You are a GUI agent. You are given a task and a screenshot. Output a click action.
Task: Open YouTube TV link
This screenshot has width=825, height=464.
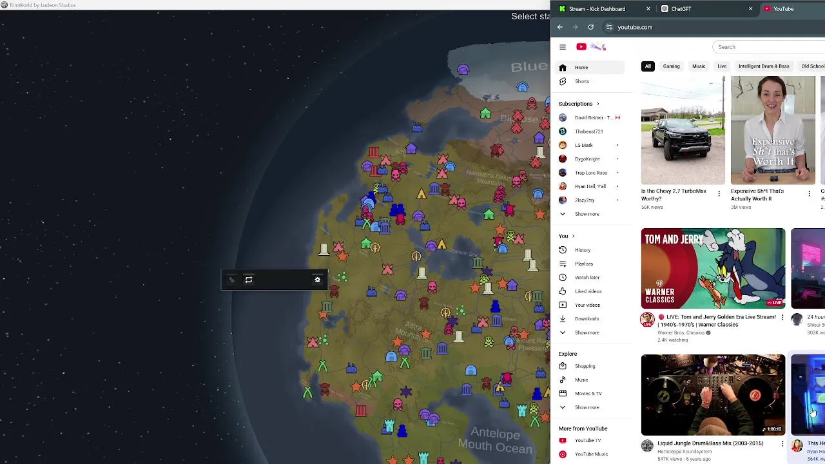(590, 440)
